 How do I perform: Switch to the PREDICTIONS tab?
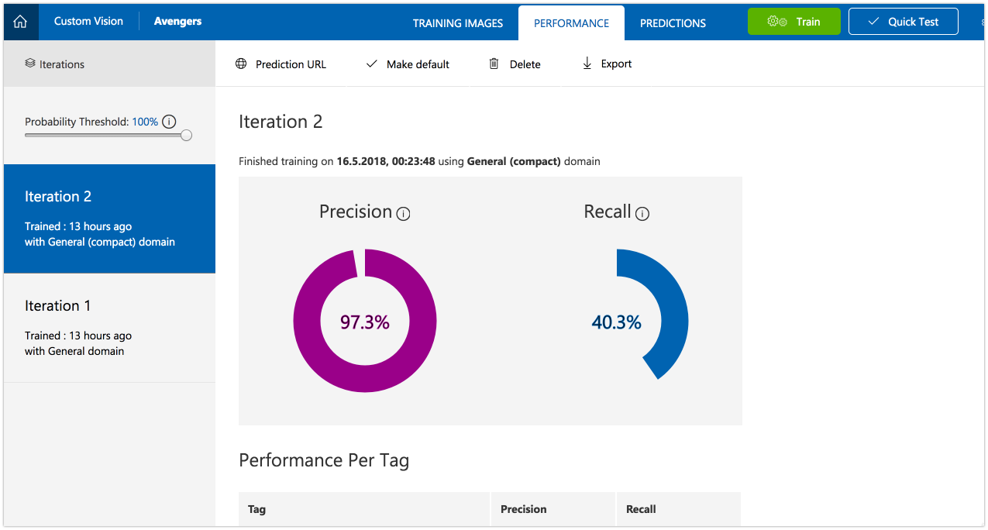(672, 23)
